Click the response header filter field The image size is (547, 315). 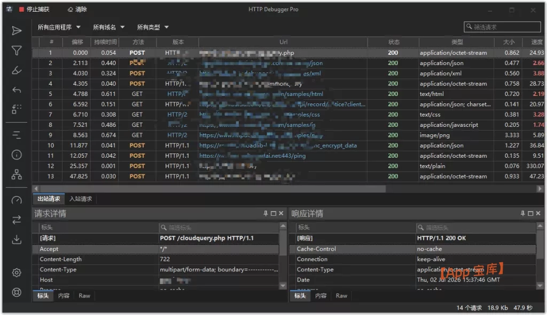[476, 228]
